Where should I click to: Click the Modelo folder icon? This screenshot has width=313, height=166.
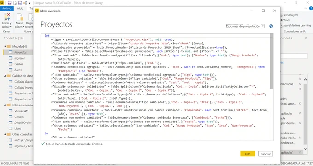coord(9,46)
